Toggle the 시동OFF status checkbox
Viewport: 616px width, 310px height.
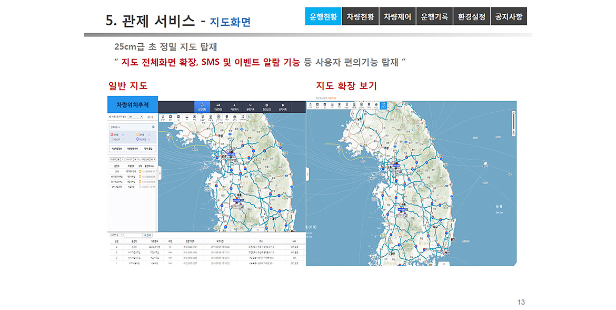pos(112,140)
